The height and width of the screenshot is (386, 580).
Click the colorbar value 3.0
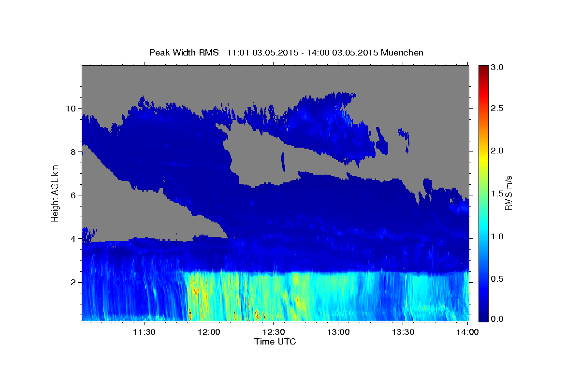pos(497,68)
